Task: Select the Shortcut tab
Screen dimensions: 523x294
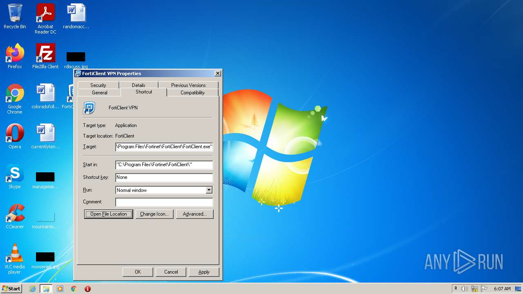Action: [x=144, y=92]
